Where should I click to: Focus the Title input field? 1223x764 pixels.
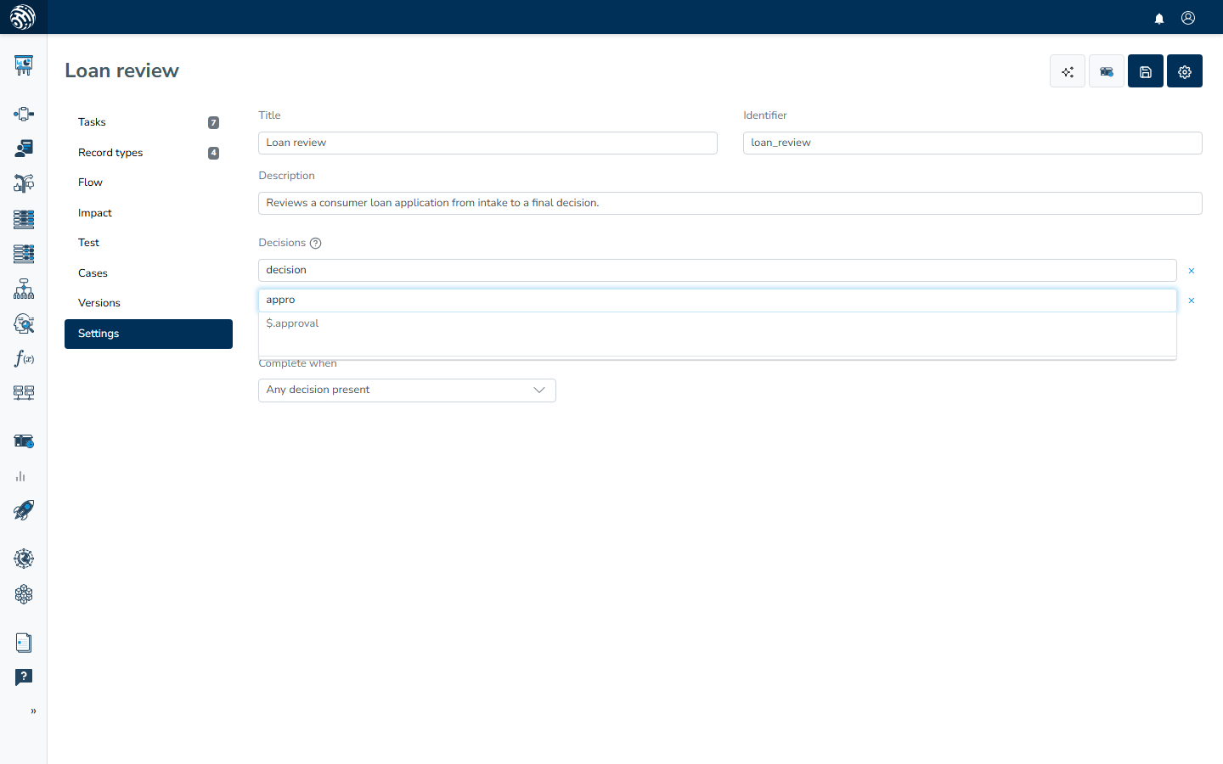[488, 143]
